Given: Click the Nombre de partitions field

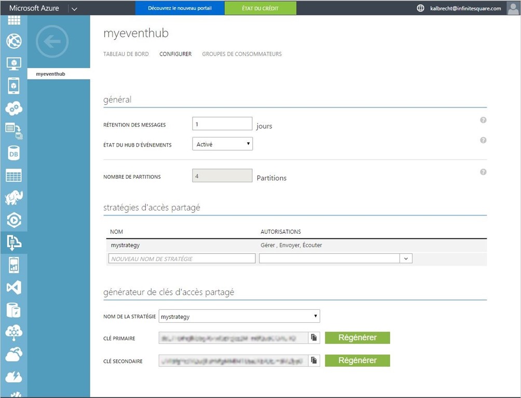Looking at the screenshot, I should (x=222, y=176).
